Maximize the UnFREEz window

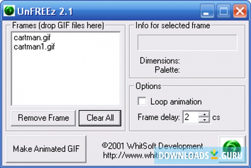(224, 11)
